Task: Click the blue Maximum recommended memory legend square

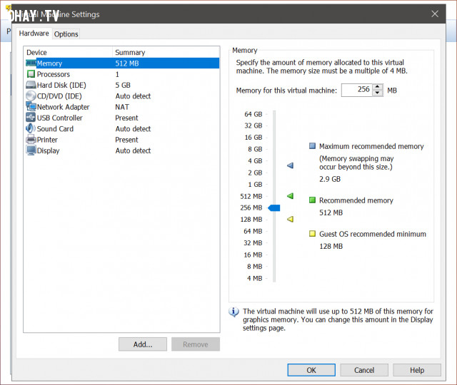Action: click(x=312, y=145)
